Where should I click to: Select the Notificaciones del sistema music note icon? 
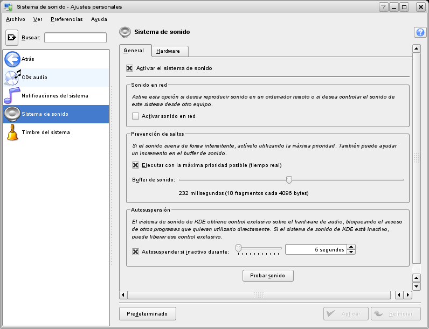click(x=12, y=96)
